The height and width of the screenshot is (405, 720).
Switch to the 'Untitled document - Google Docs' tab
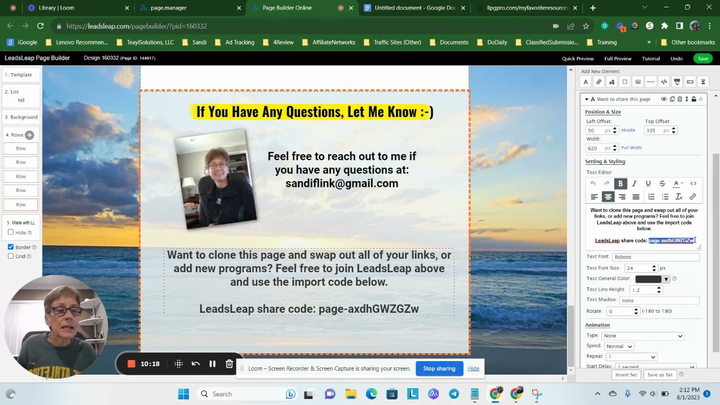pos(415,8)
